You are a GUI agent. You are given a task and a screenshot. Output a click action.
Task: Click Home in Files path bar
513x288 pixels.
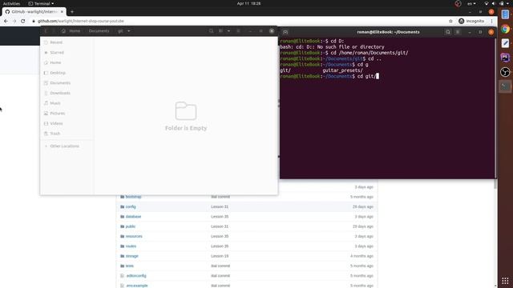(71, 30)
